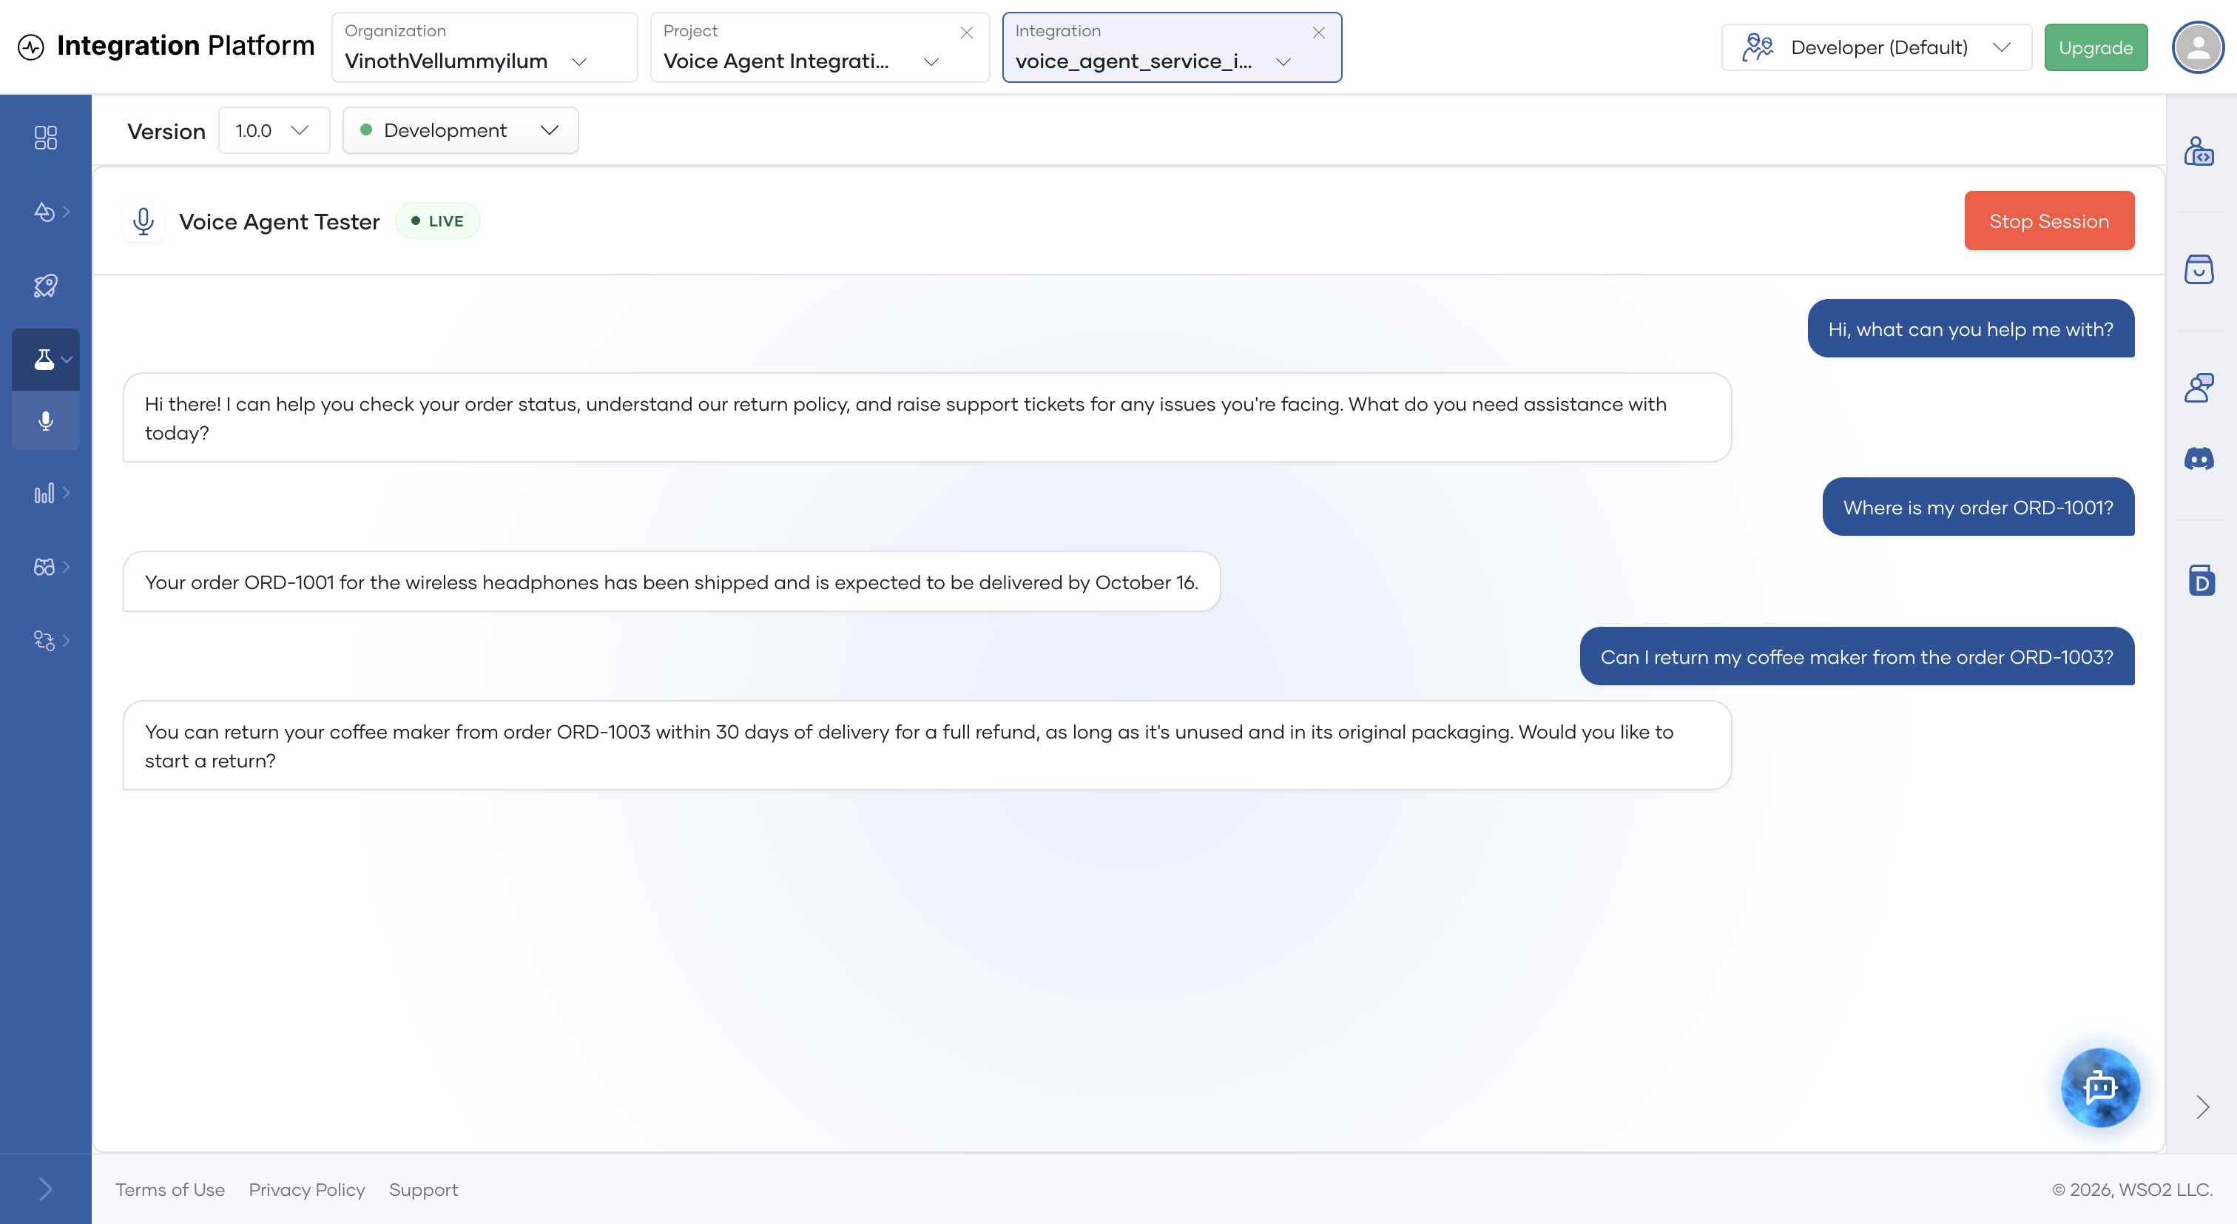The height and width of the screenshot is (1224, 2237).
Task: Open the Organization VinothVellummyilum dropdown
Action: click(x=485, y=47)
